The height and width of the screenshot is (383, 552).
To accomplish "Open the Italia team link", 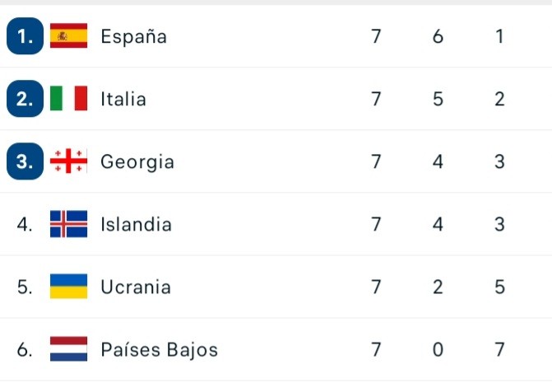I will (123, 99).
